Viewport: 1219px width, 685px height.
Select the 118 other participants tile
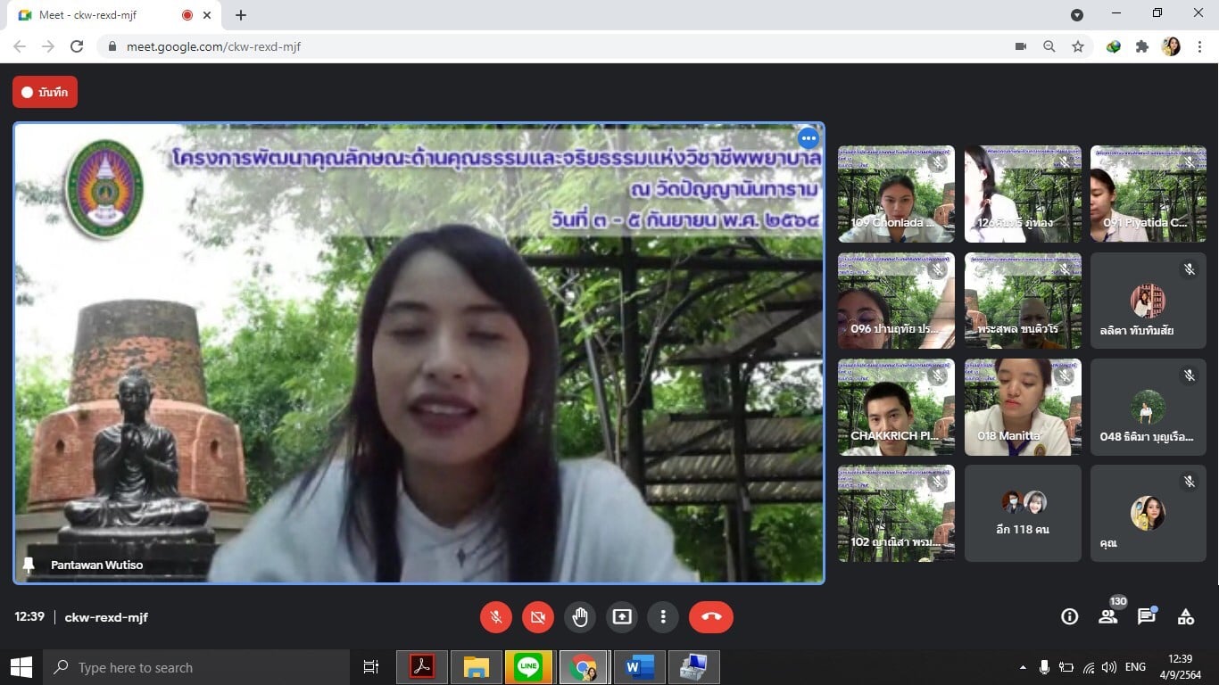[1023, 514]
